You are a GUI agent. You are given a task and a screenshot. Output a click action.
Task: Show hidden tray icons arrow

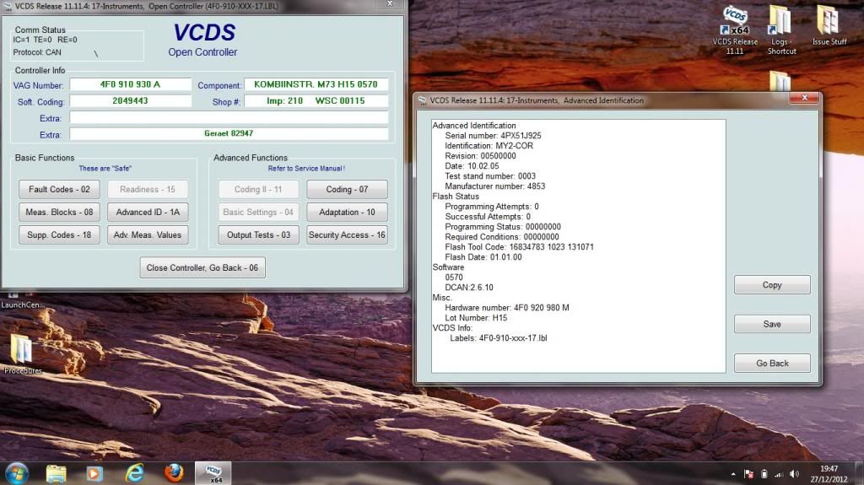[x=733, y=474]
